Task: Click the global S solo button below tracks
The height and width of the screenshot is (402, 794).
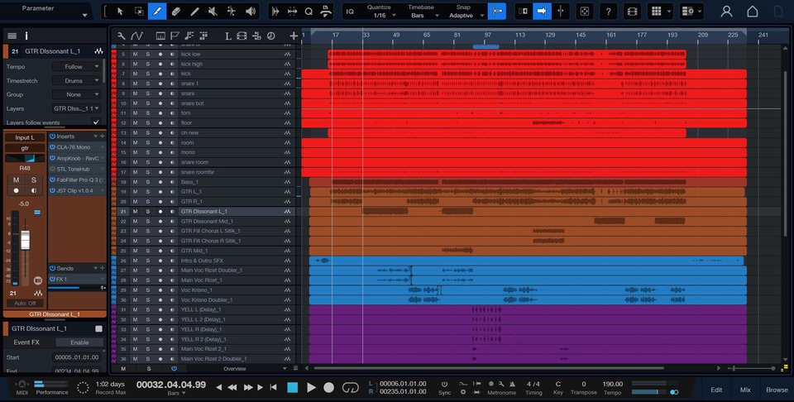Action: tap(149, 369)
